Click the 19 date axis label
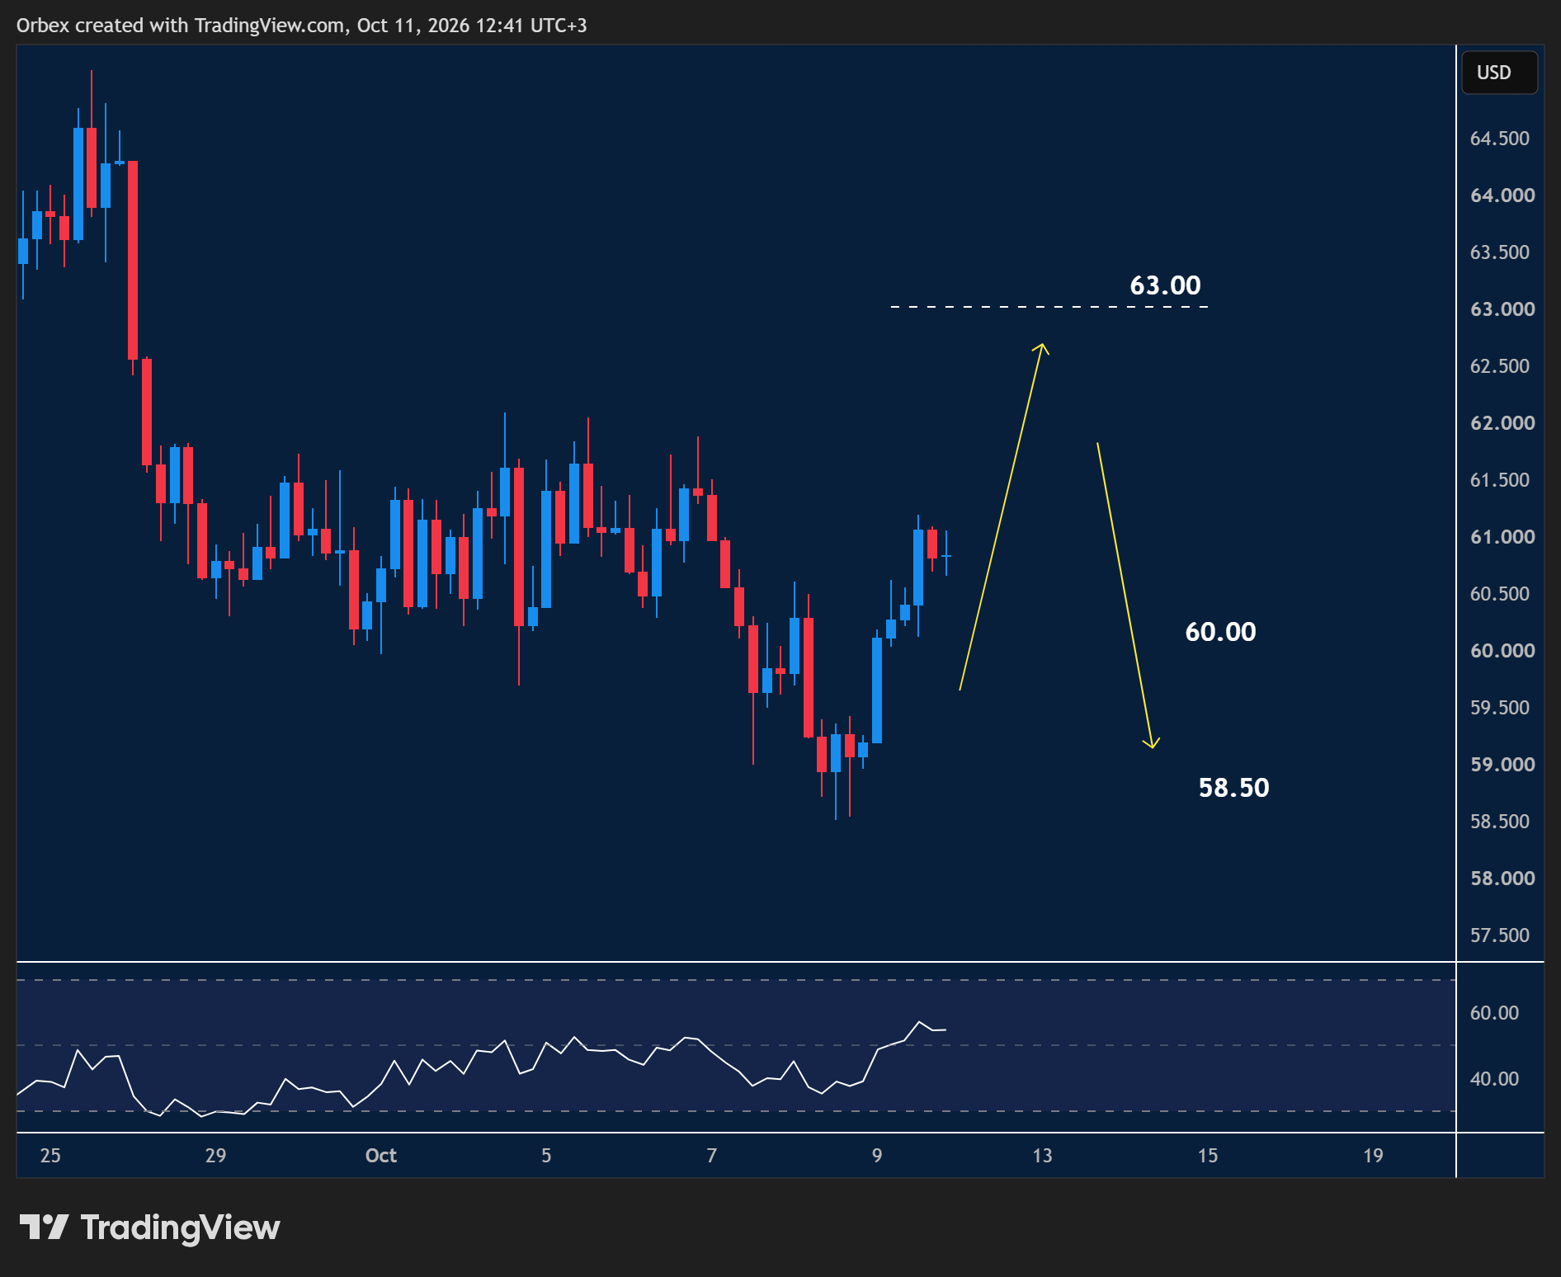The height and width of the screenshot is (1277, 1561). pos(1373,1156)
